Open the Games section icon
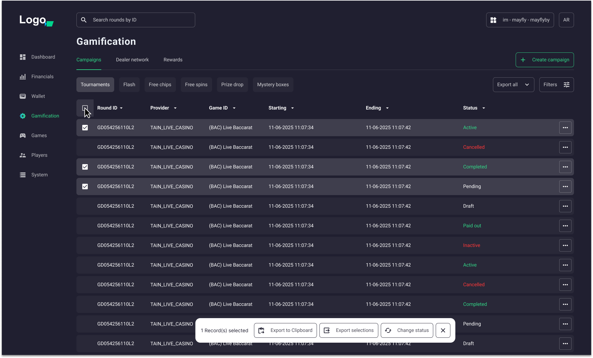 [23, 135]
